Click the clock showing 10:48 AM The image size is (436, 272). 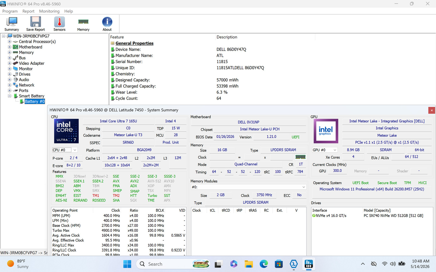click(420, 261)
